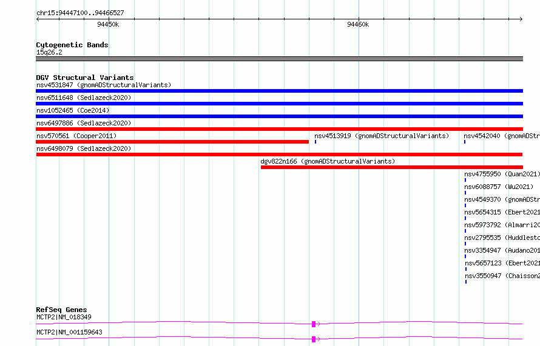The height and width of the screenshot is (346, 540).
Task: Open nsv4755950 (Quan2021) variant label
Action: coord(502,174)
